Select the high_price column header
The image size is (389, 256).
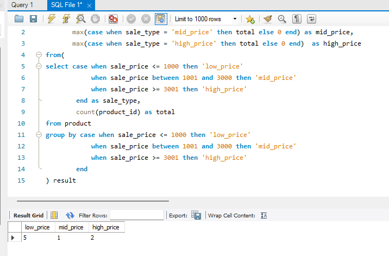(106, 227)
